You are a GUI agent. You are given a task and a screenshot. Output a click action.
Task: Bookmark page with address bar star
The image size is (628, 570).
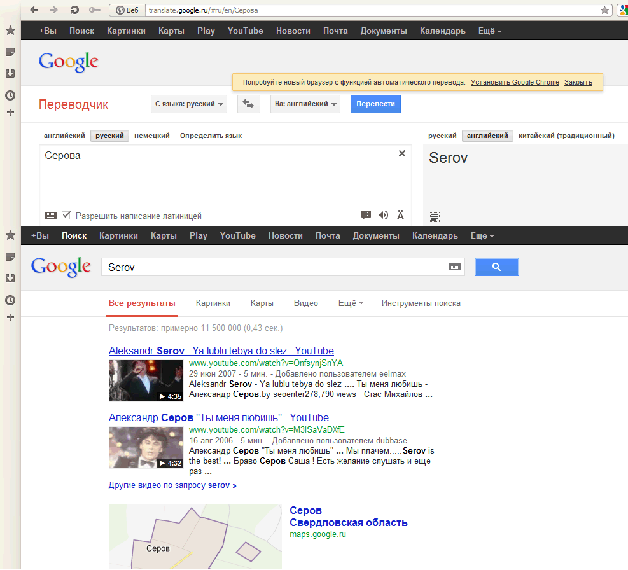[x=604, y=10]
